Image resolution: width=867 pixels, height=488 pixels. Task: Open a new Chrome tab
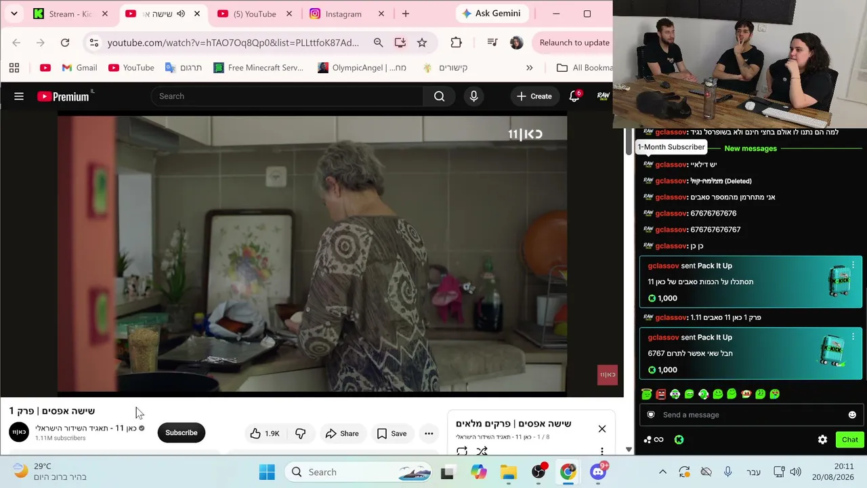[x=406, y=14]
